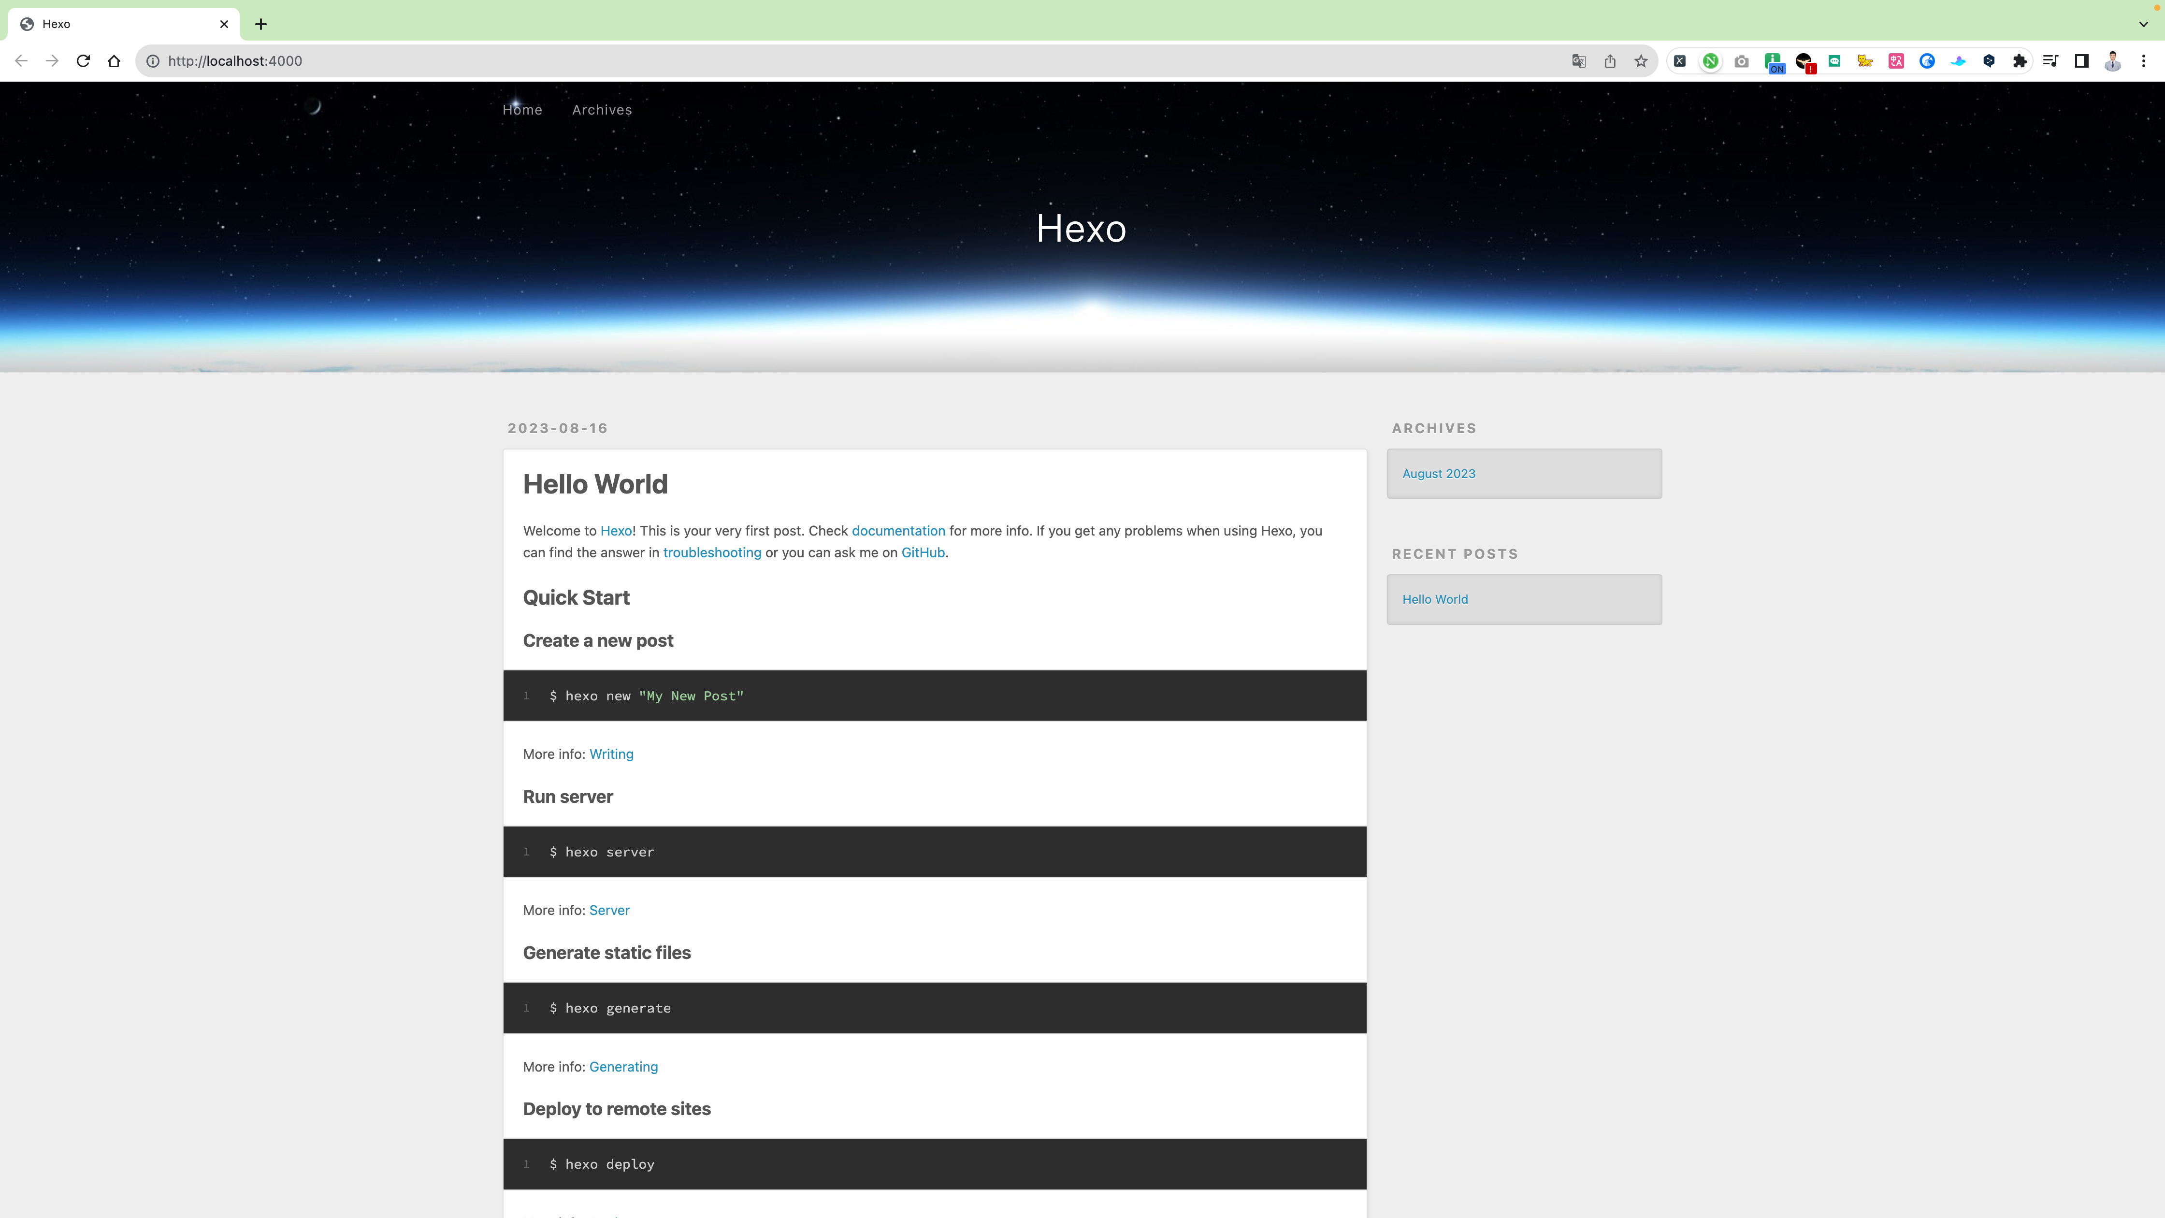Open the green chat bubble extension

coord(1835,60)
